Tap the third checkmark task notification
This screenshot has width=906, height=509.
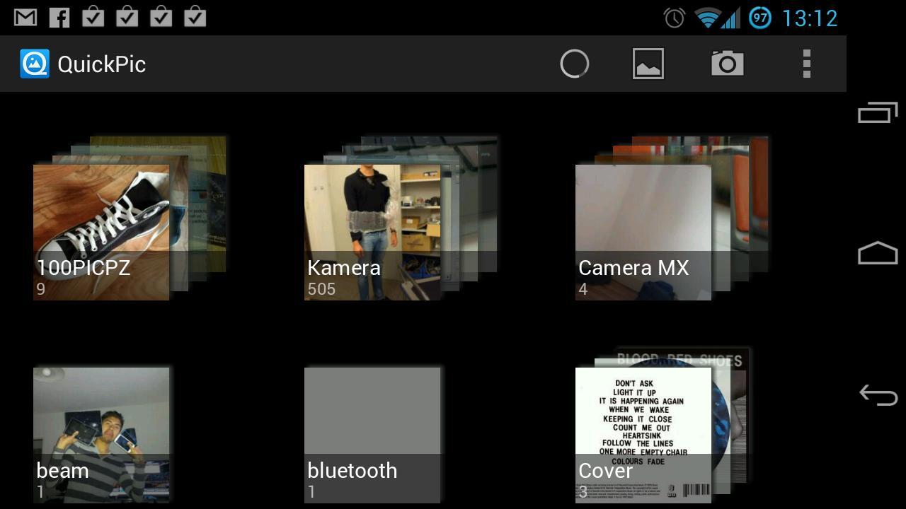coord(161,16)
